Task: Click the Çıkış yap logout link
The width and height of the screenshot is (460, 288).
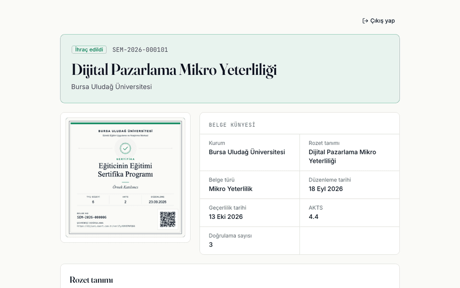Action: (x=379, y=21)
